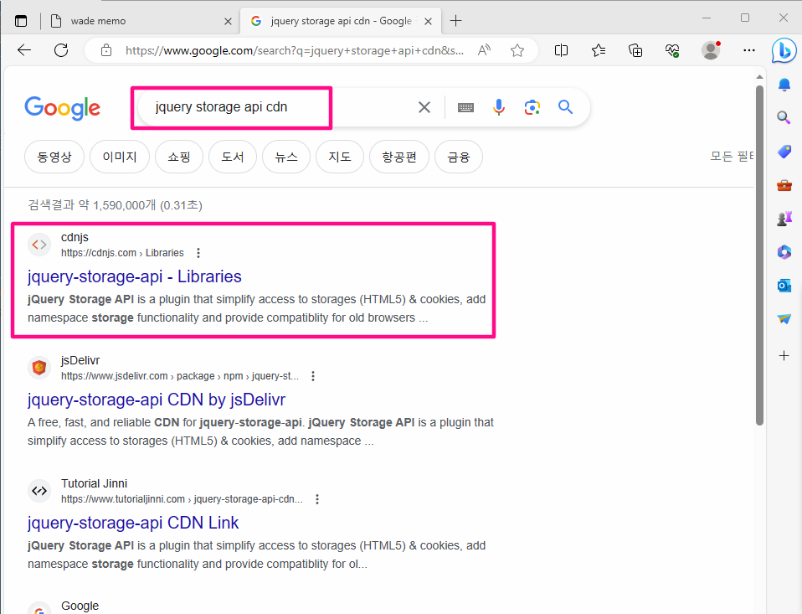This screenshot has width=802, height=614.
Task: Open sidebar Drop paper plane icon
Action: click(784, 319)
